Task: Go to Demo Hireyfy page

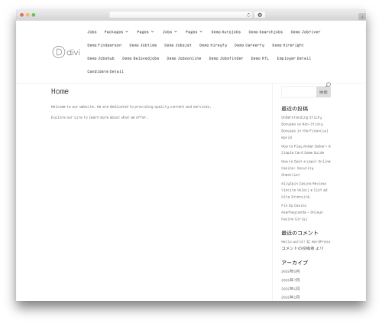Action: point(213,45)
